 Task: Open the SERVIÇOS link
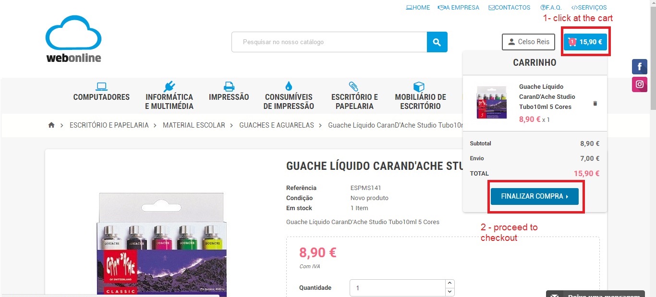click(x=589, y=8)
